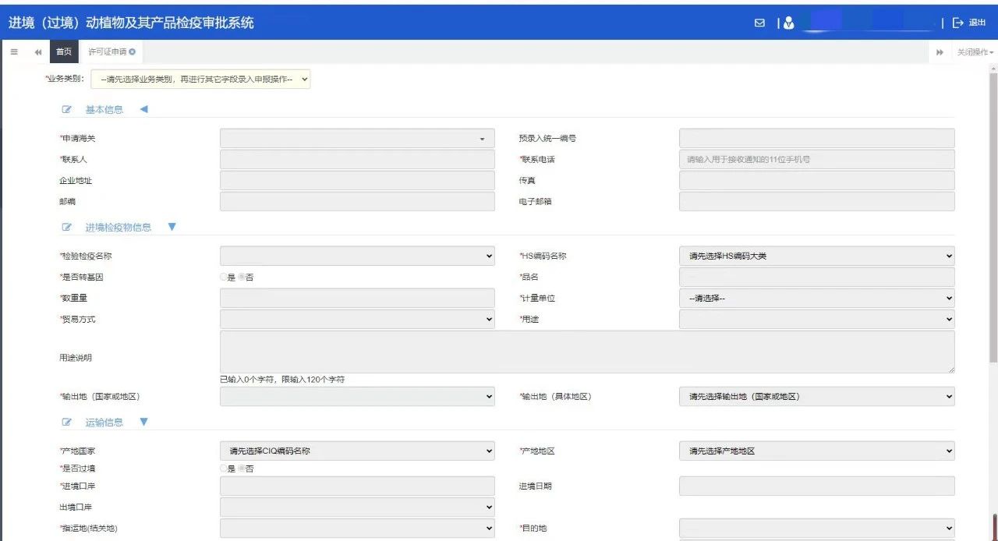998x541 pixels.
Task: Click the 联系电话 input field
Action: point(816,160)
